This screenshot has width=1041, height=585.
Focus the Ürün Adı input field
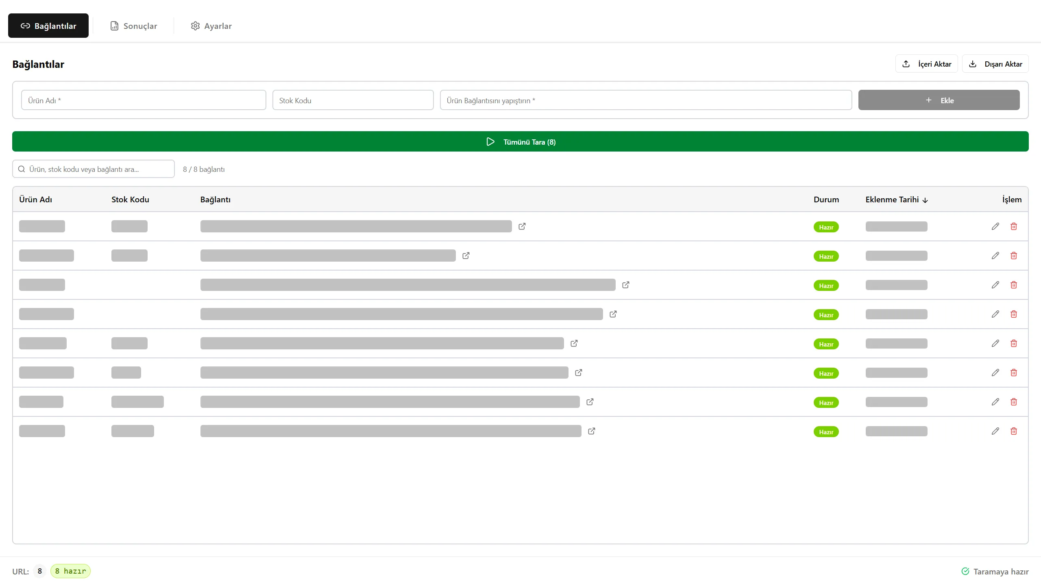click(x=144, y=100)
